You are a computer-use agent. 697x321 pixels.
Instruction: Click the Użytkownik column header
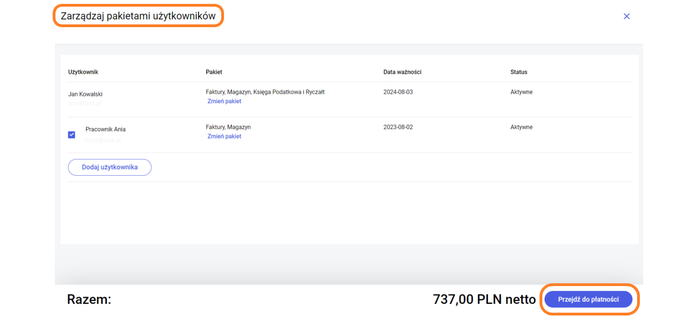point(83,72)
